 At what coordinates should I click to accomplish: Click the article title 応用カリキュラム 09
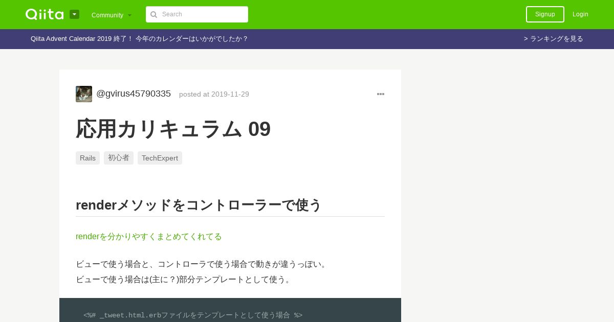[173, 129]
